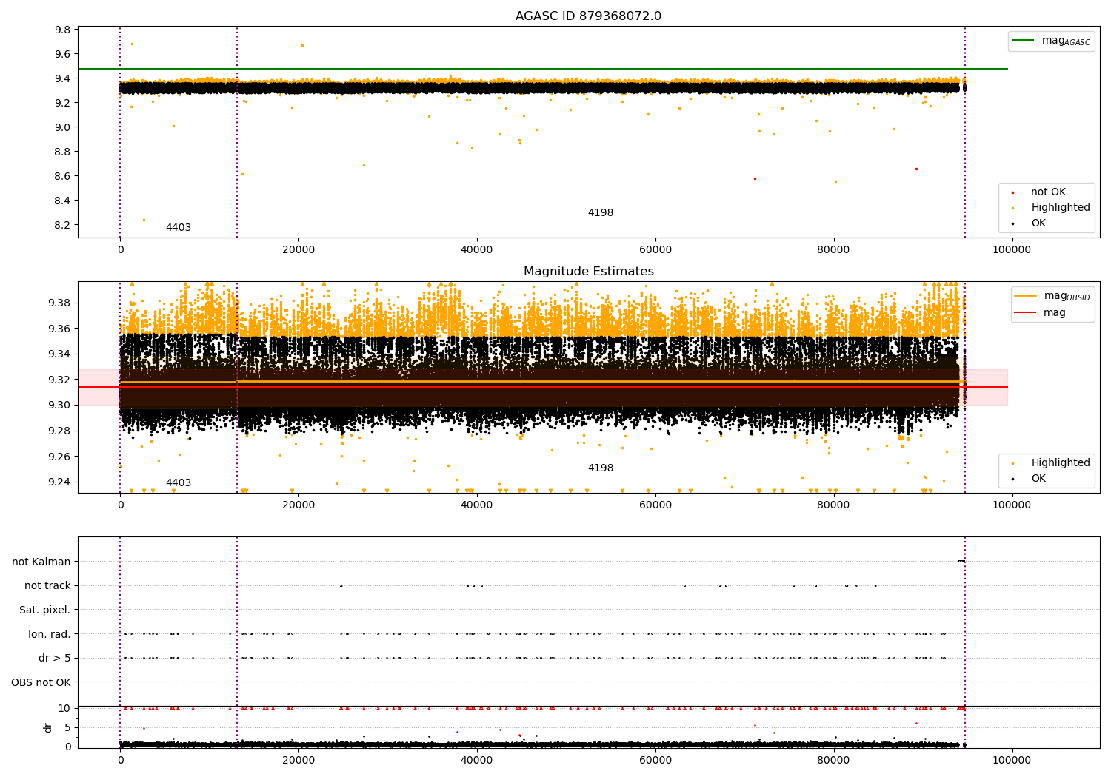The width and height of the screenshot is (1111, 777).
Task: Click the orange mag OBSID legend entry
Action: pos(1027,296)
